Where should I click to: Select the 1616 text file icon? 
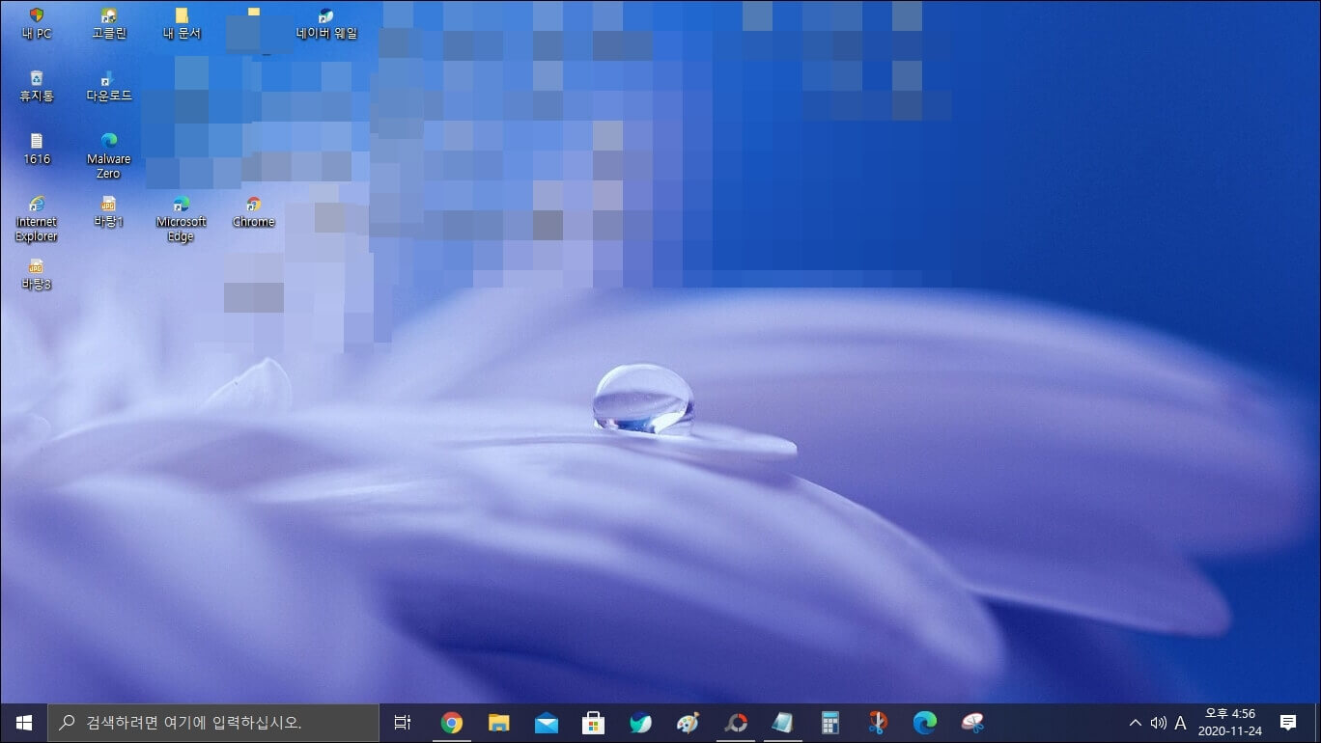tap(37, 150)
